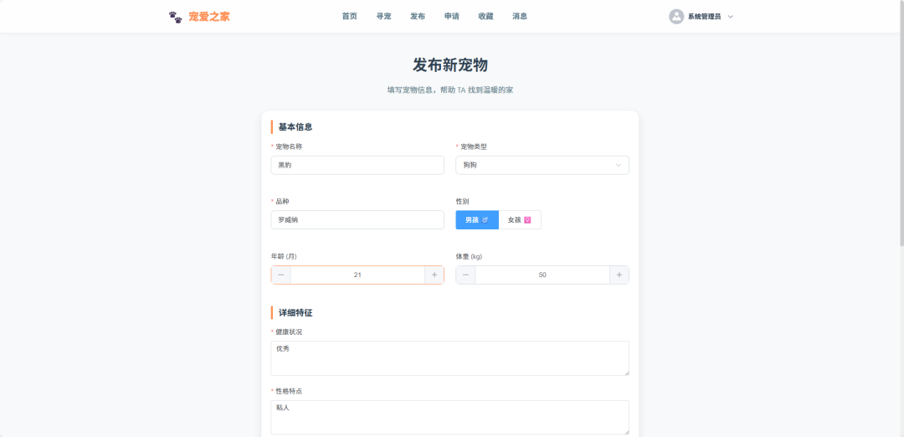This screenshot has width=904, height=437.
Task: Increase the 体重 value with plus button
Action: [x=619, y=275]
